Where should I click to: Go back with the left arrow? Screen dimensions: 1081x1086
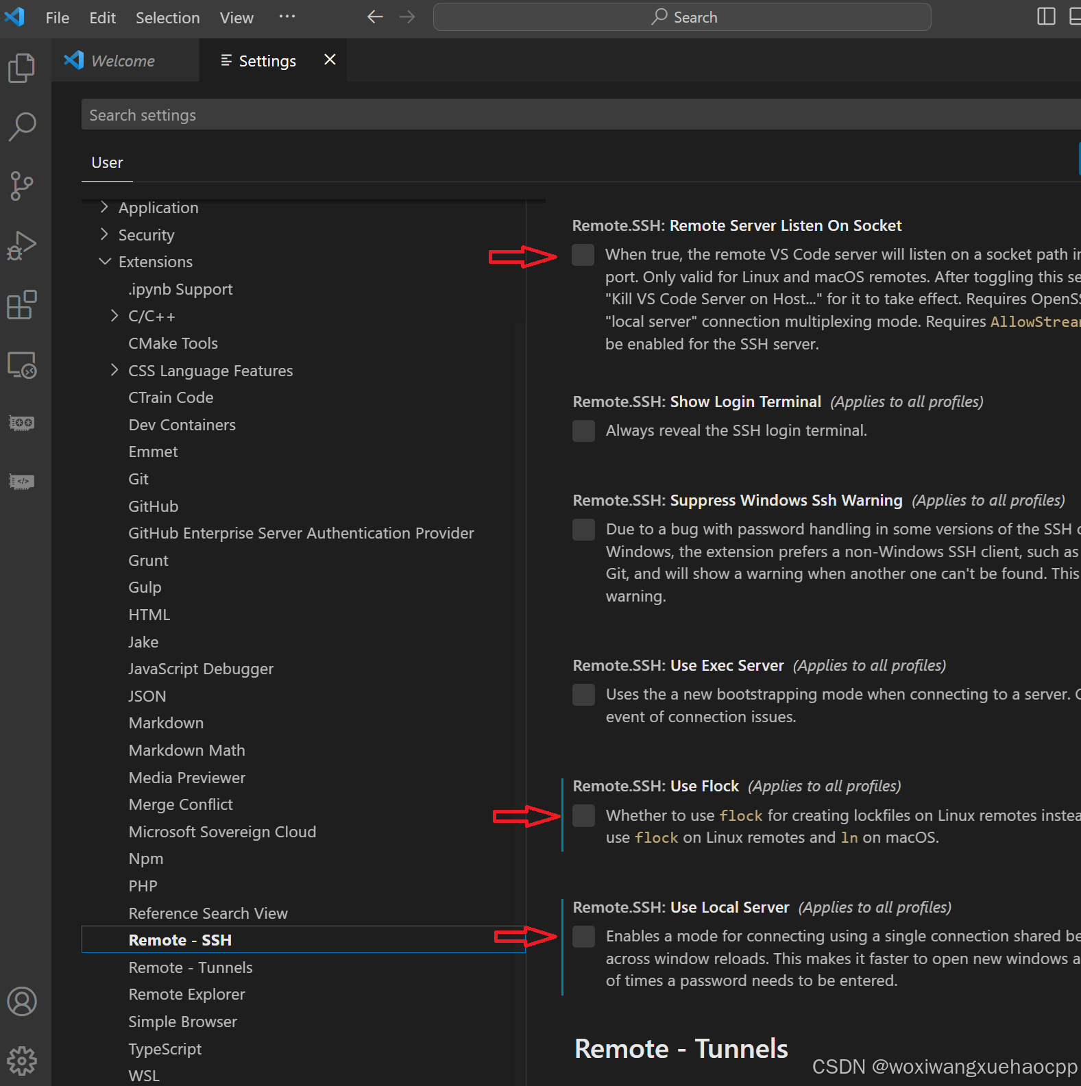[x=375, y=17]
